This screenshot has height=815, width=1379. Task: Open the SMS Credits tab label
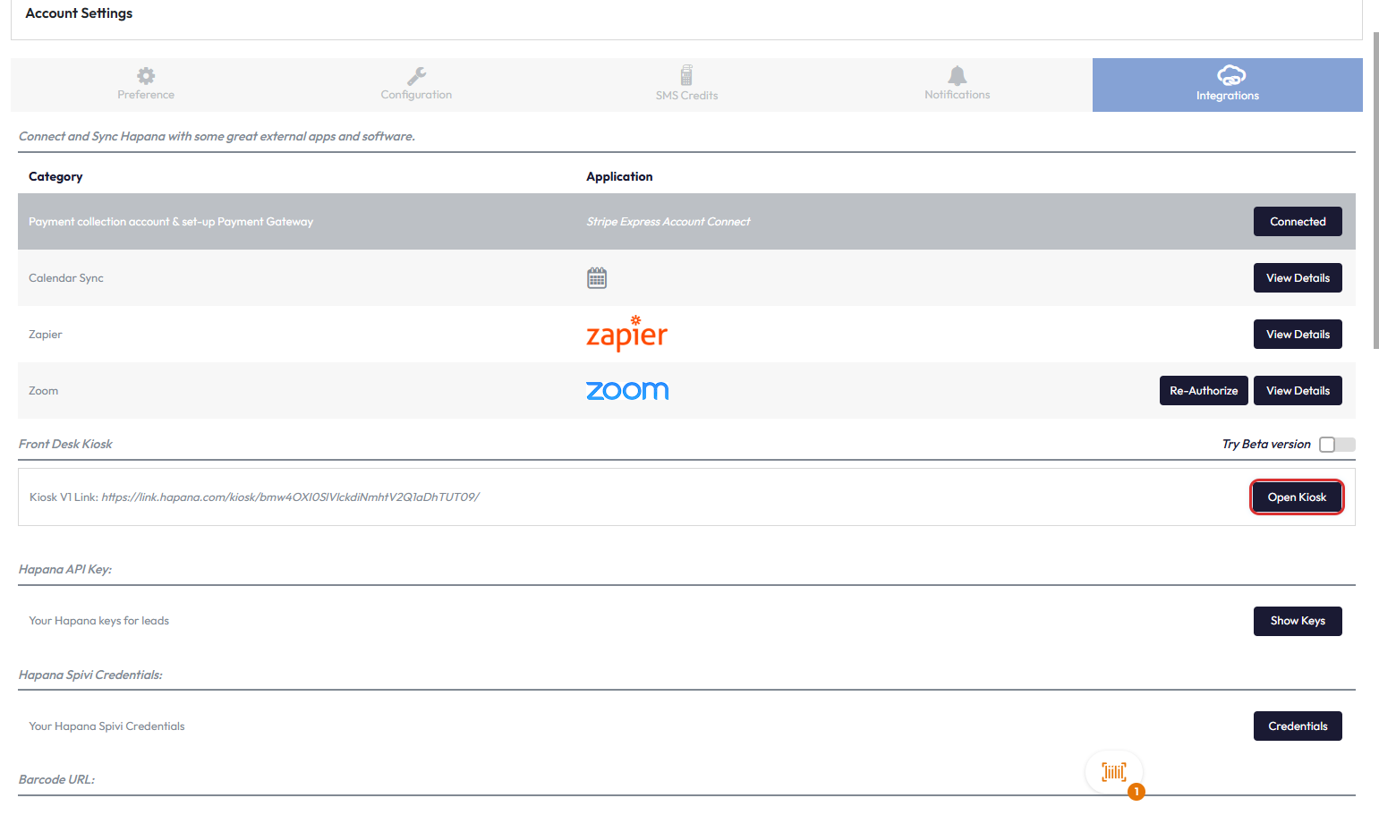pyautogui.click(x=686, y=96)
